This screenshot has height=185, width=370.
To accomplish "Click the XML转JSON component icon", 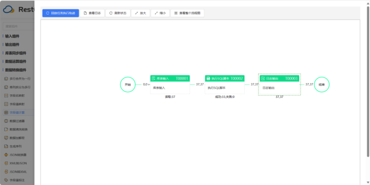I will click(x=6, y=163).
